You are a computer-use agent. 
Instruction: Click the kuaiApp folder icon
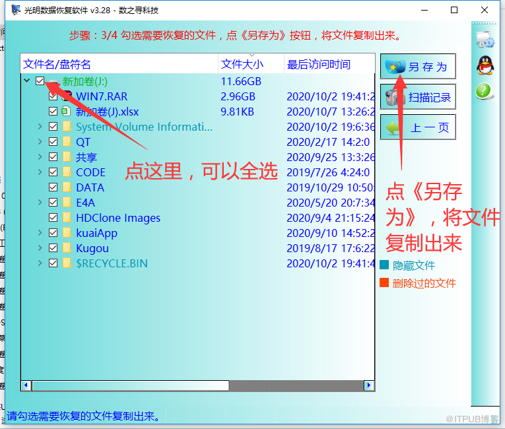click(x=67, y=232)
